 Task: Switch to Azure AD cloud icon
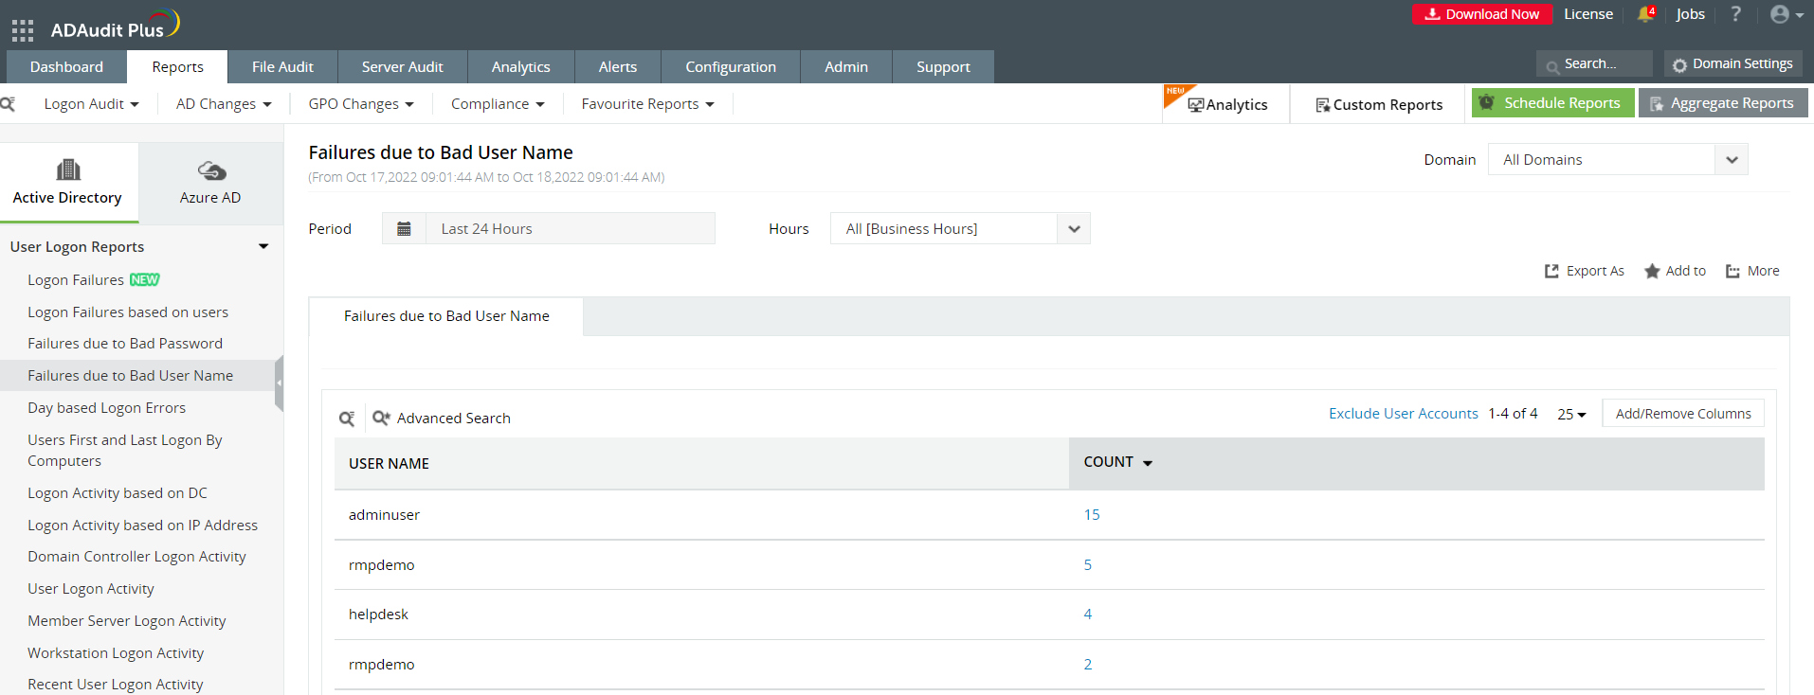click(x=210, y=171)
